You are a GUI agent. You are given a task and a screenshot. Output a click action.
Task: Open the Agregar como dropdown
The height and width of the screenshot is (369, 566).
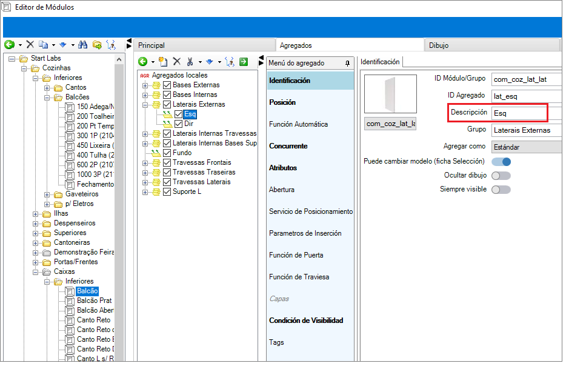[527, 147]
